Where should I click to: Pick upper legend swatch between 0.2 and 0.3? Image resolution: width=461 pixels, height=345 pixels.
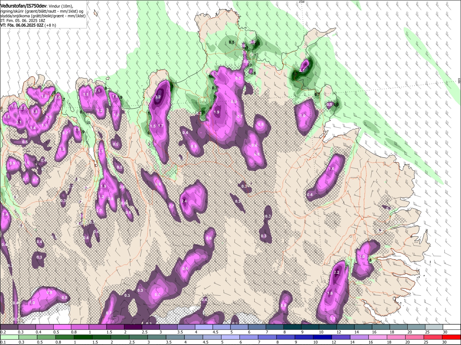9,327
